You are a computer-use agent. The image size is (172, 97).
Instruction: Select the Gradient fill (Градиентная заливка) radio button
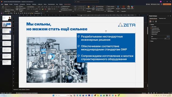pyautogui.click(x=151, y=30)
